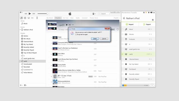Play the car01 playlist using header play icon
This screenshot has width=179, height=101.
pyautogui.click(x=67, y=25)
